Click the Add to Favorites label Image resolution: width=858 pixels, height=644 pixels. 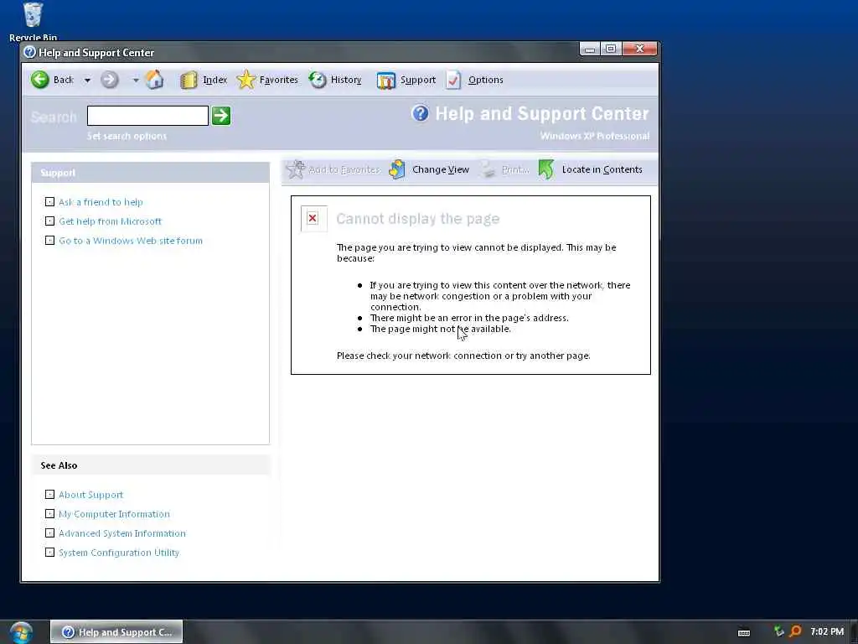[x=344, y=169]
